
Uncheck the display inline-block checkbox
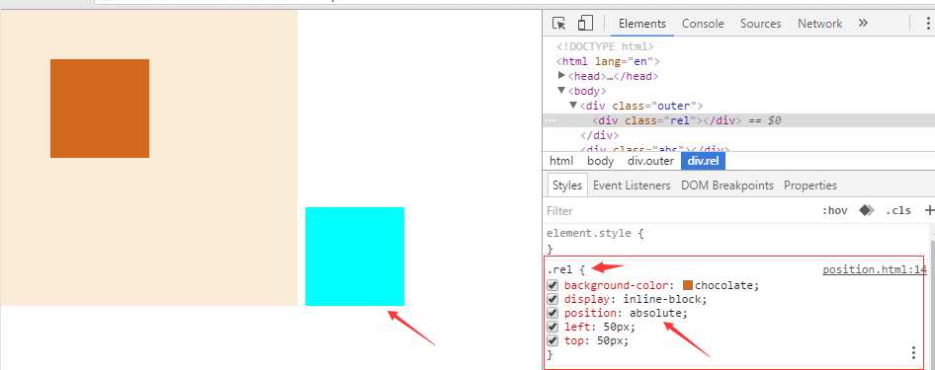[x=552, y=299]
